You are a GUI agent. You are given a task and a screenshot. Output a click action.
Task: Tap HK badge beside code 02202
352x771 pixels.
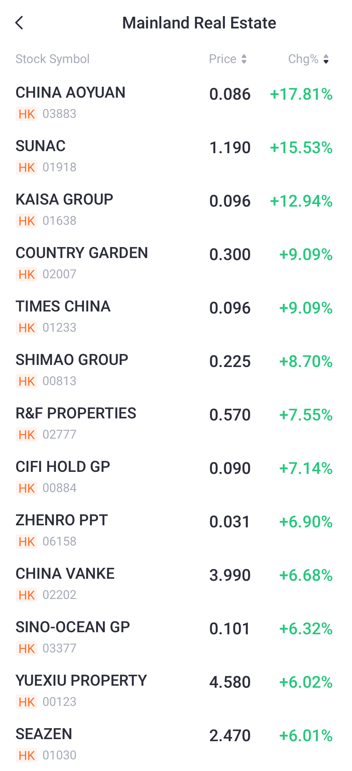pyautogui.click(x=27, y=595)
